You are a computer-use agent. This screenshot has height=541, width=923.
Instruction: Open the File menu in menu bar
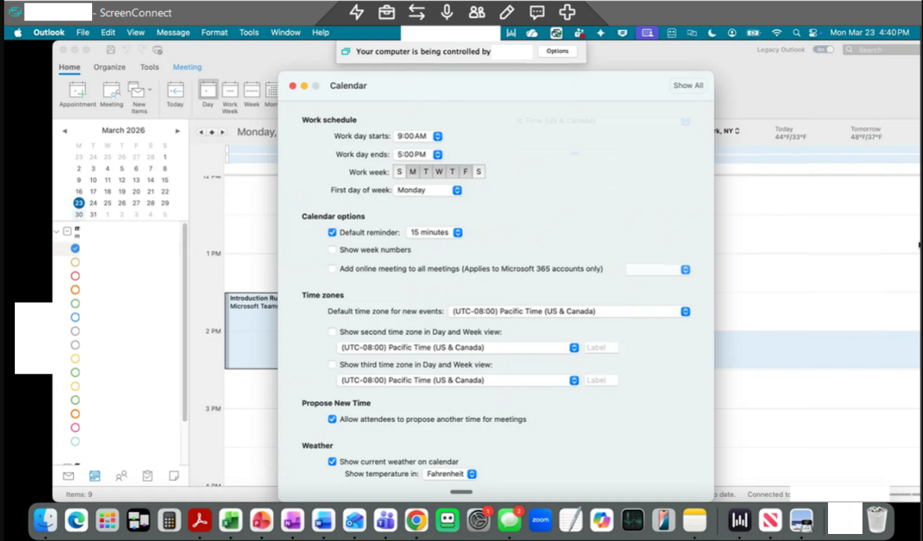coord(83,32)
